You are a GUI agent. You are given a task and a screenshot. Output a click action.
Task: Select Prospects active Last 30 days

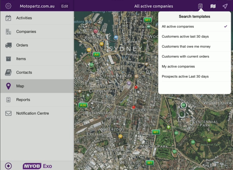194,76
